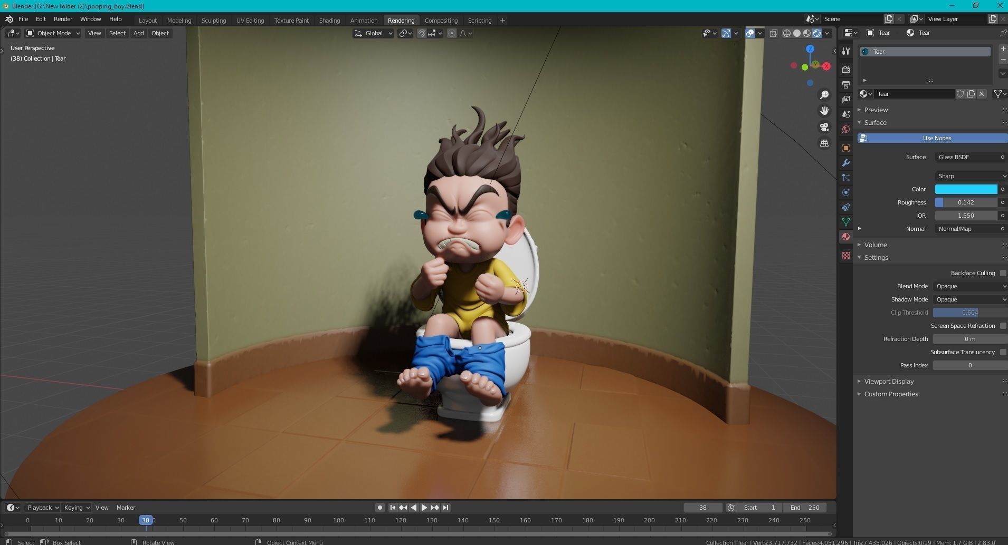Click the cyan Color swatch
Screen dimensions: 1008x545
(966, 189)
